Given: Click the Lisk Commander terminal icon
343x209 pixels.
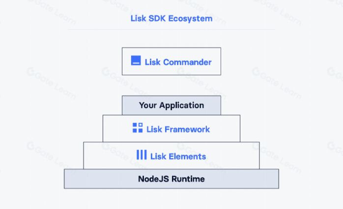Looking at the screenshot, I should click(136, 61).
